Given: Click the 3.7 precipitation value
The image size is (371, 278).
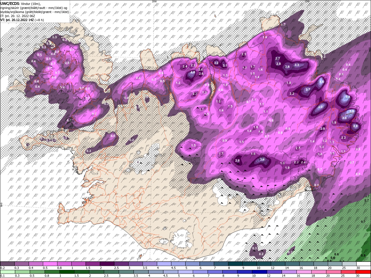Looking at the screenshot, I should point(308,90).
